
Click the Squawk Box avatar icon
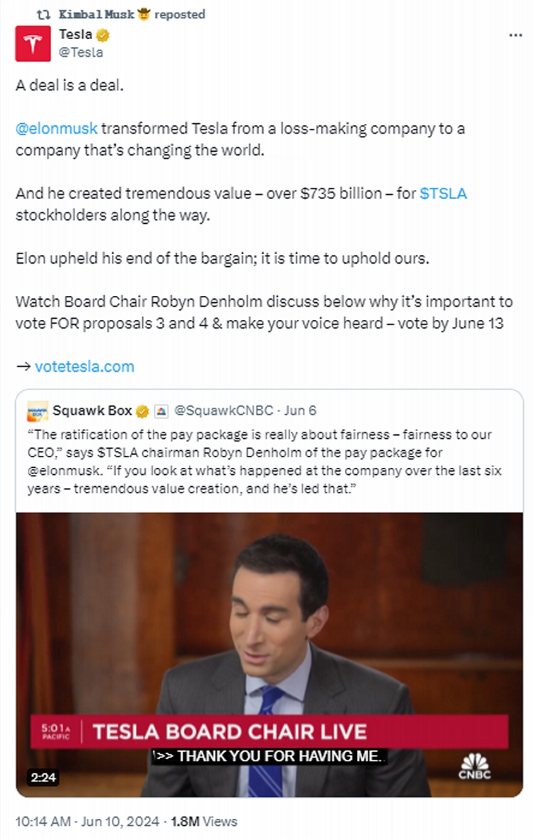point(38,411)
